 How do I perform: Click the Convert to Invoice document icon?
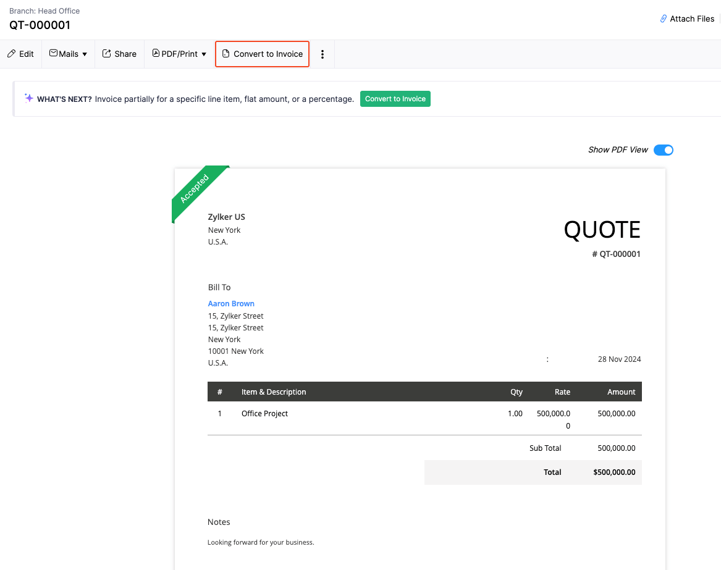click(226, 54)
